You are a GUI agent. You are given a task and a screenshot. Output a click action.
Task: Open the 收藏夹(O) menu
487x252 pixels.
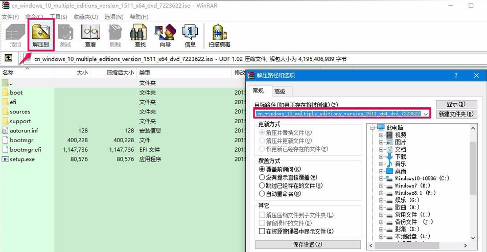pyautogui.click(x=86, y=17)
